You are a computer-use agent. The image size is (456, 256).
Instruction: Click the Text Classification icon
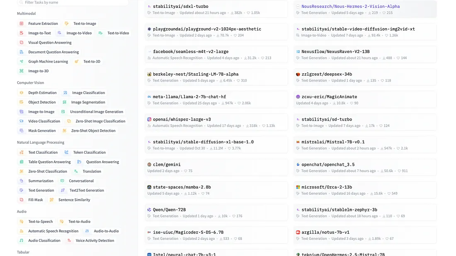click(22, 152)
